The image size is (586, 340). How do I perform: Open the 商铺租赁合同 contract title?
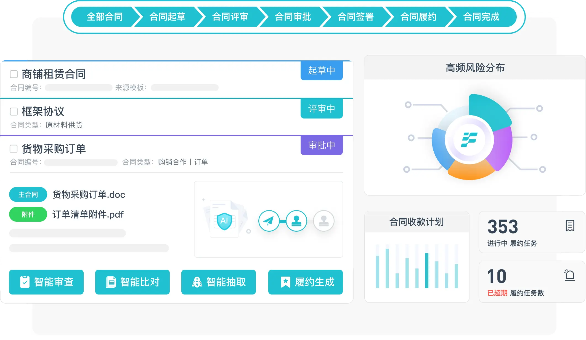pos(54,74)
